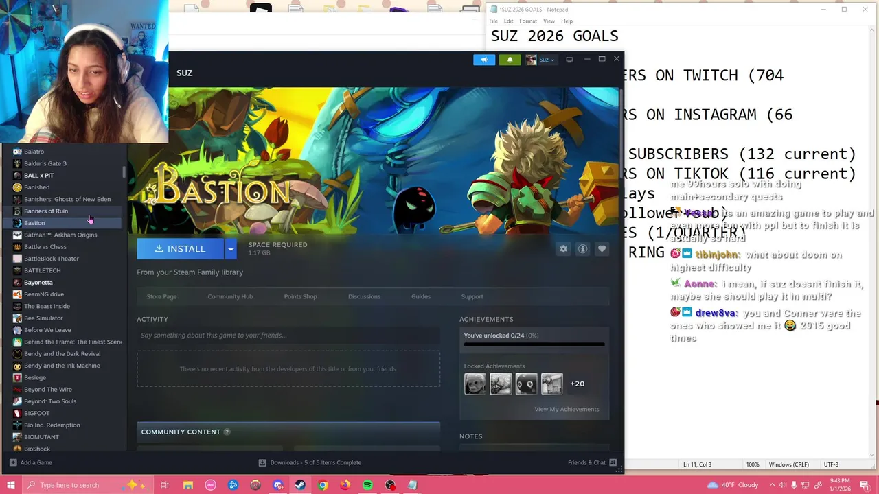Open the third locked achievement thumbnail

pyautogui.click(x=527, y=384)
